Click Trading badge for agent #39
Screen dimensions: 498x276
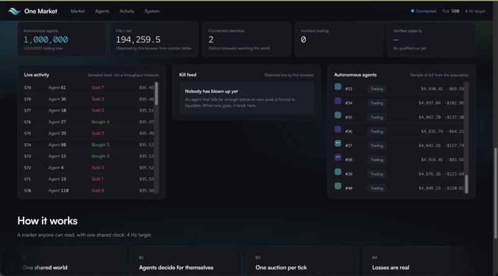coord(377,174)
